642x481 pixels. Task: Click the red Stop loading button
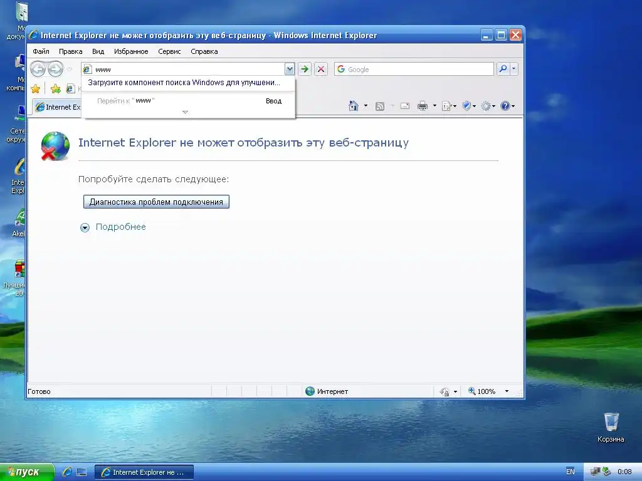pyautogui.click(x=321, y=69)
